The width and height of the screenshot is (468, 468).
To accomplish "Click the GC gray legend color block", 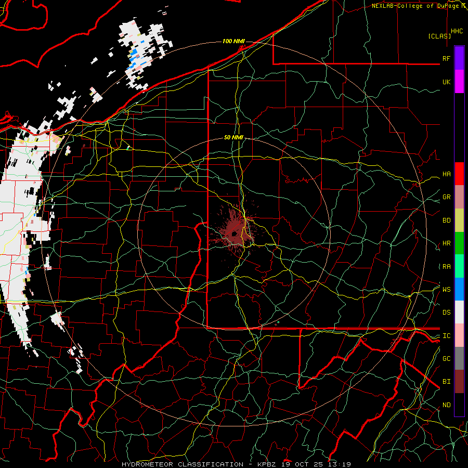I will (459, 358).
